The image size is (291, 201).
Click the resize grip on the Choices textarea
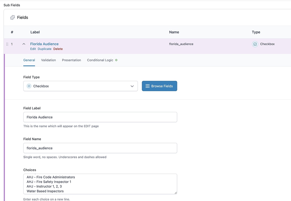(176, 193)
